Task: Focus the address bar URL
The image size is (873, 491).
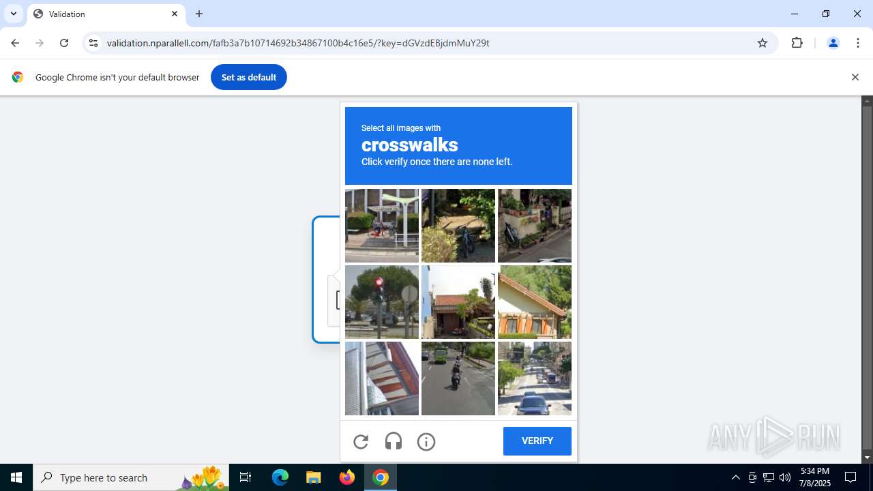Action: (298, 43)
